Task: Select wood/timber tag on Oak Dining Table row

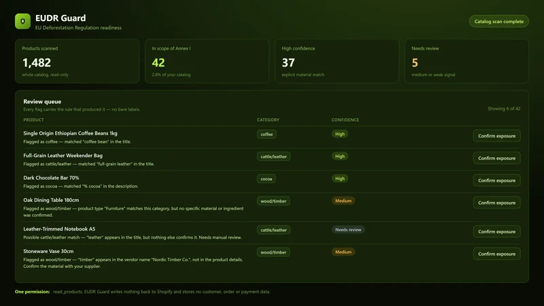Action: click(273, 201)
